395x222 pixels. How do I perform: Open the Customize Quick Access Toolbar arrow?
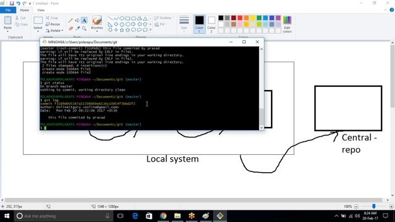coord(30,4)
